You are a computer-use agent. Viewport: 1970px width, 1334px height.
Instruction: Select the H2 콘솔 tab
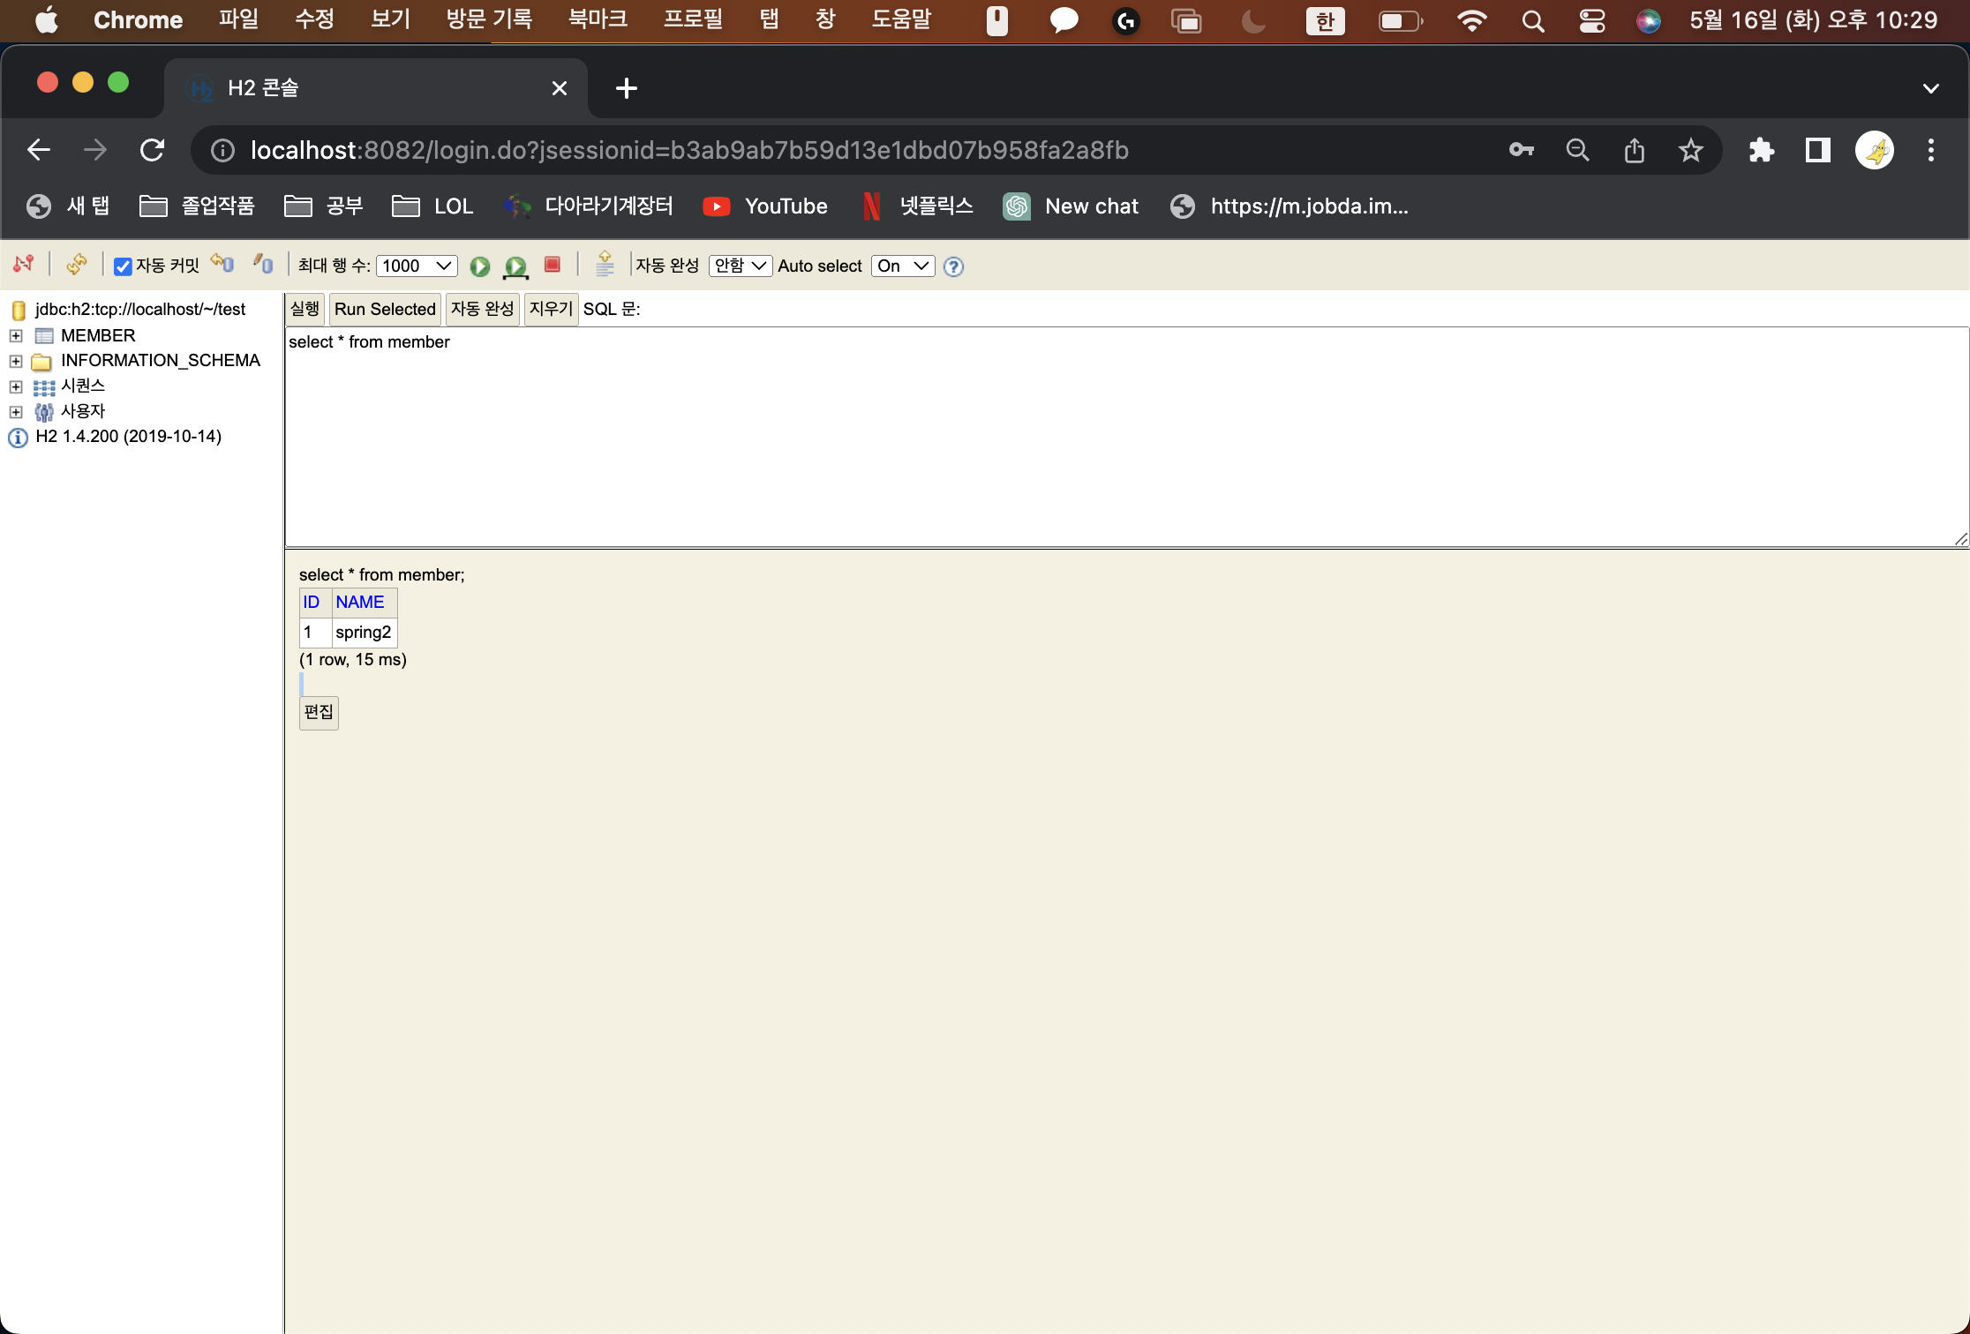click(x=376, y=88)
